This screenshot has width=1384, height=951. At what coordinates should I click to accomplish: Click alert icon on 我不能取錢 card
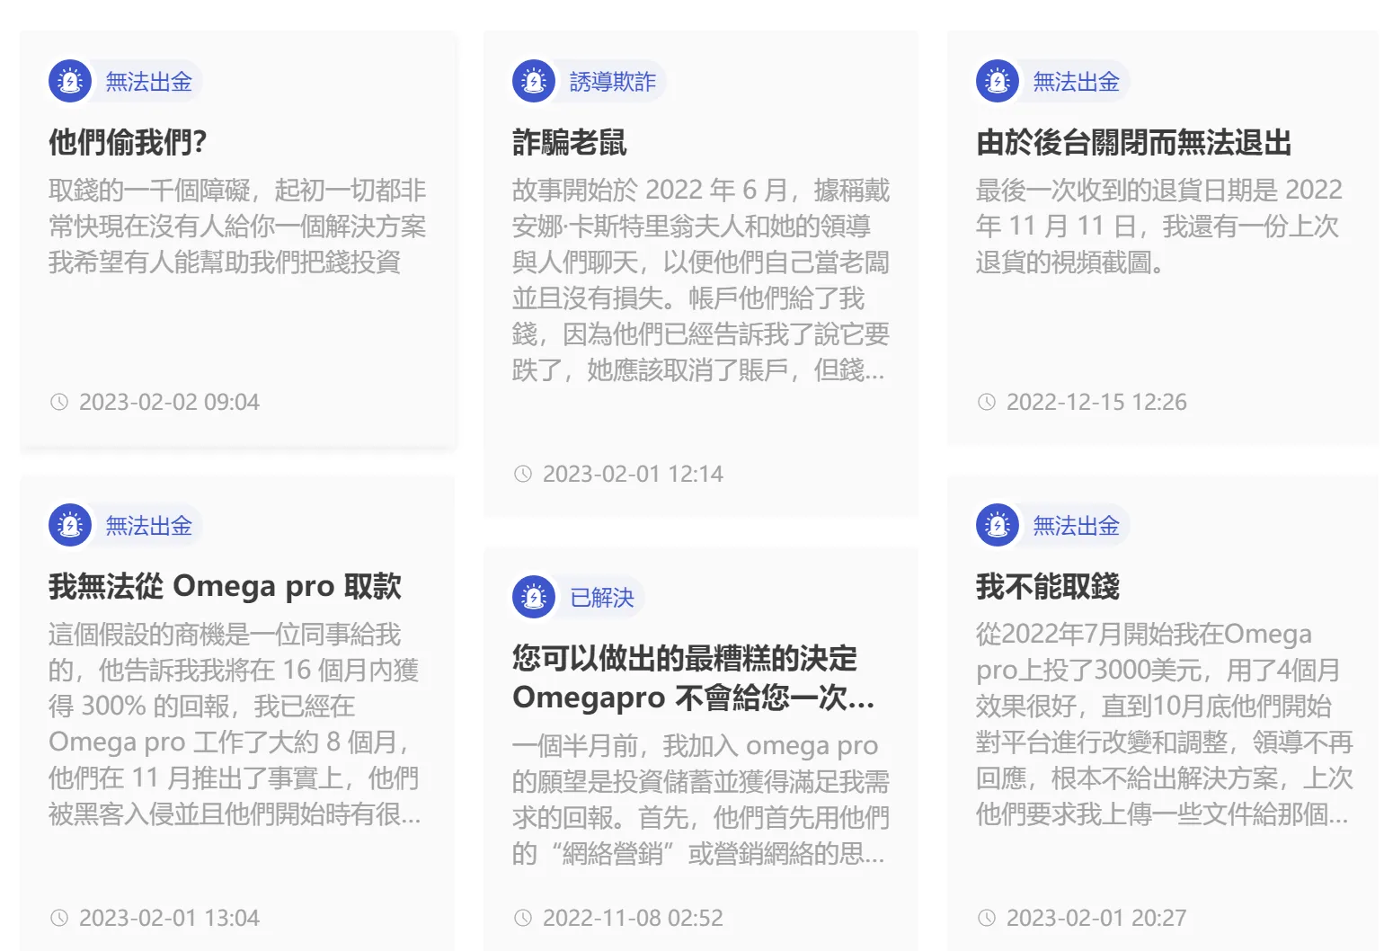tap(998, 525)
